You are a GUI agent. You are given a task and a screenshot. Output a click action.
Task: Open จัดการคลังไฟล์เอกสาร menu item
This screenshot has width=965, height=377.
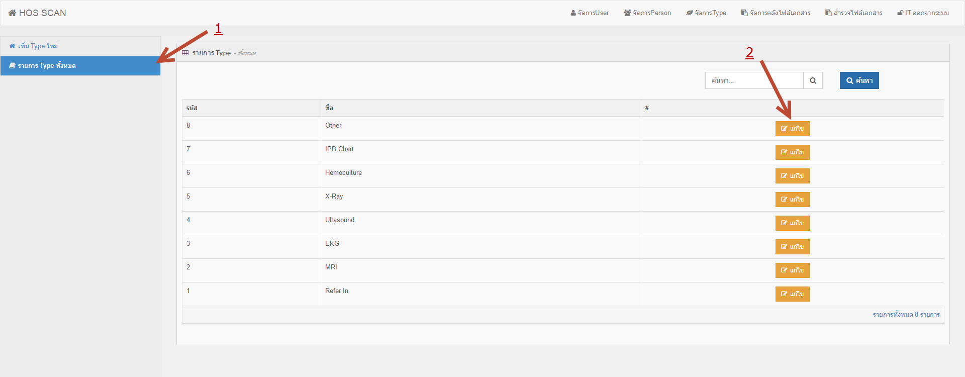pyautogui.click(x=776, y=13)
